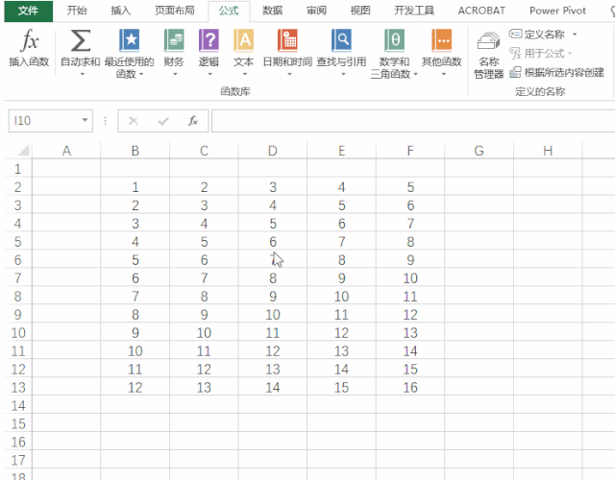Select cell C10 containing 10

point(204,333)
